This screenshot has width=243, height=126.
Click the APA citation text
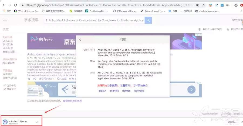click(x=130, y=75)
